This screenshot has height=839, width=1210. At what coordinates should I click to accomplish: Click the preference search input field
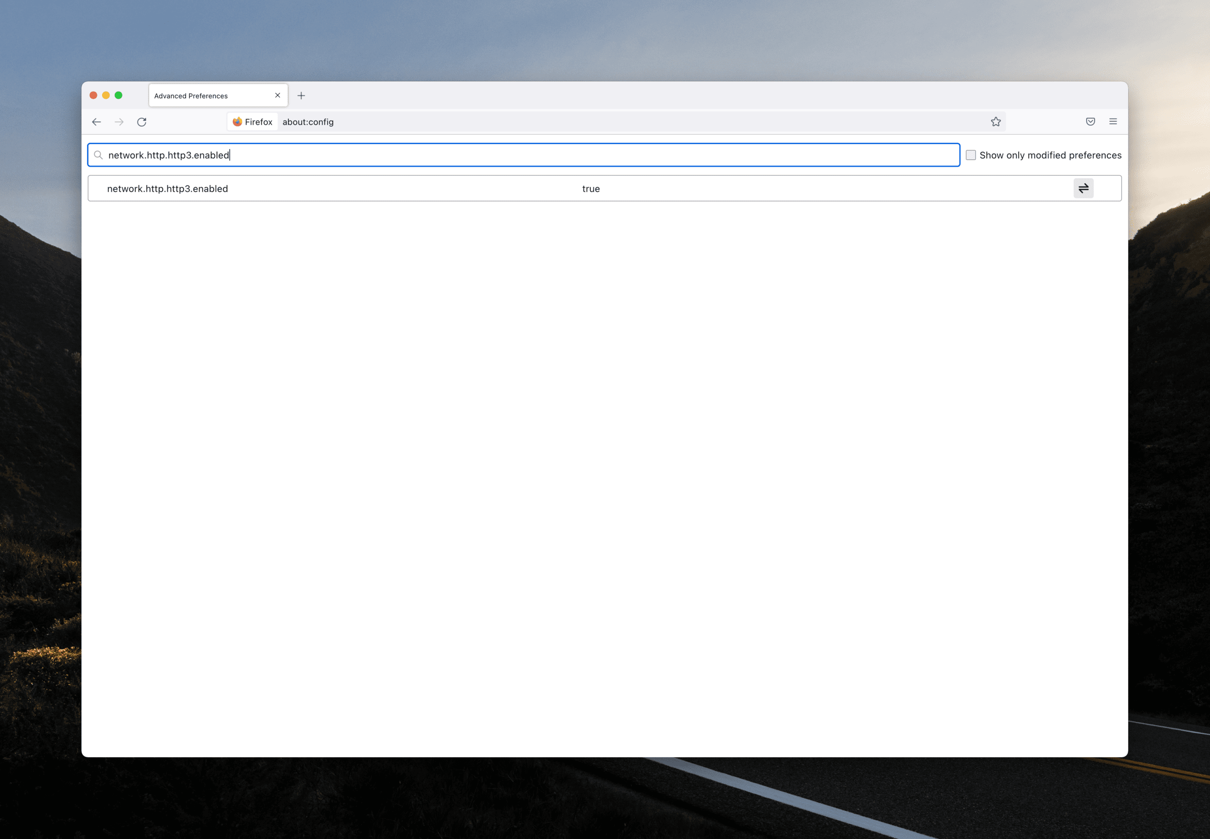526,155
